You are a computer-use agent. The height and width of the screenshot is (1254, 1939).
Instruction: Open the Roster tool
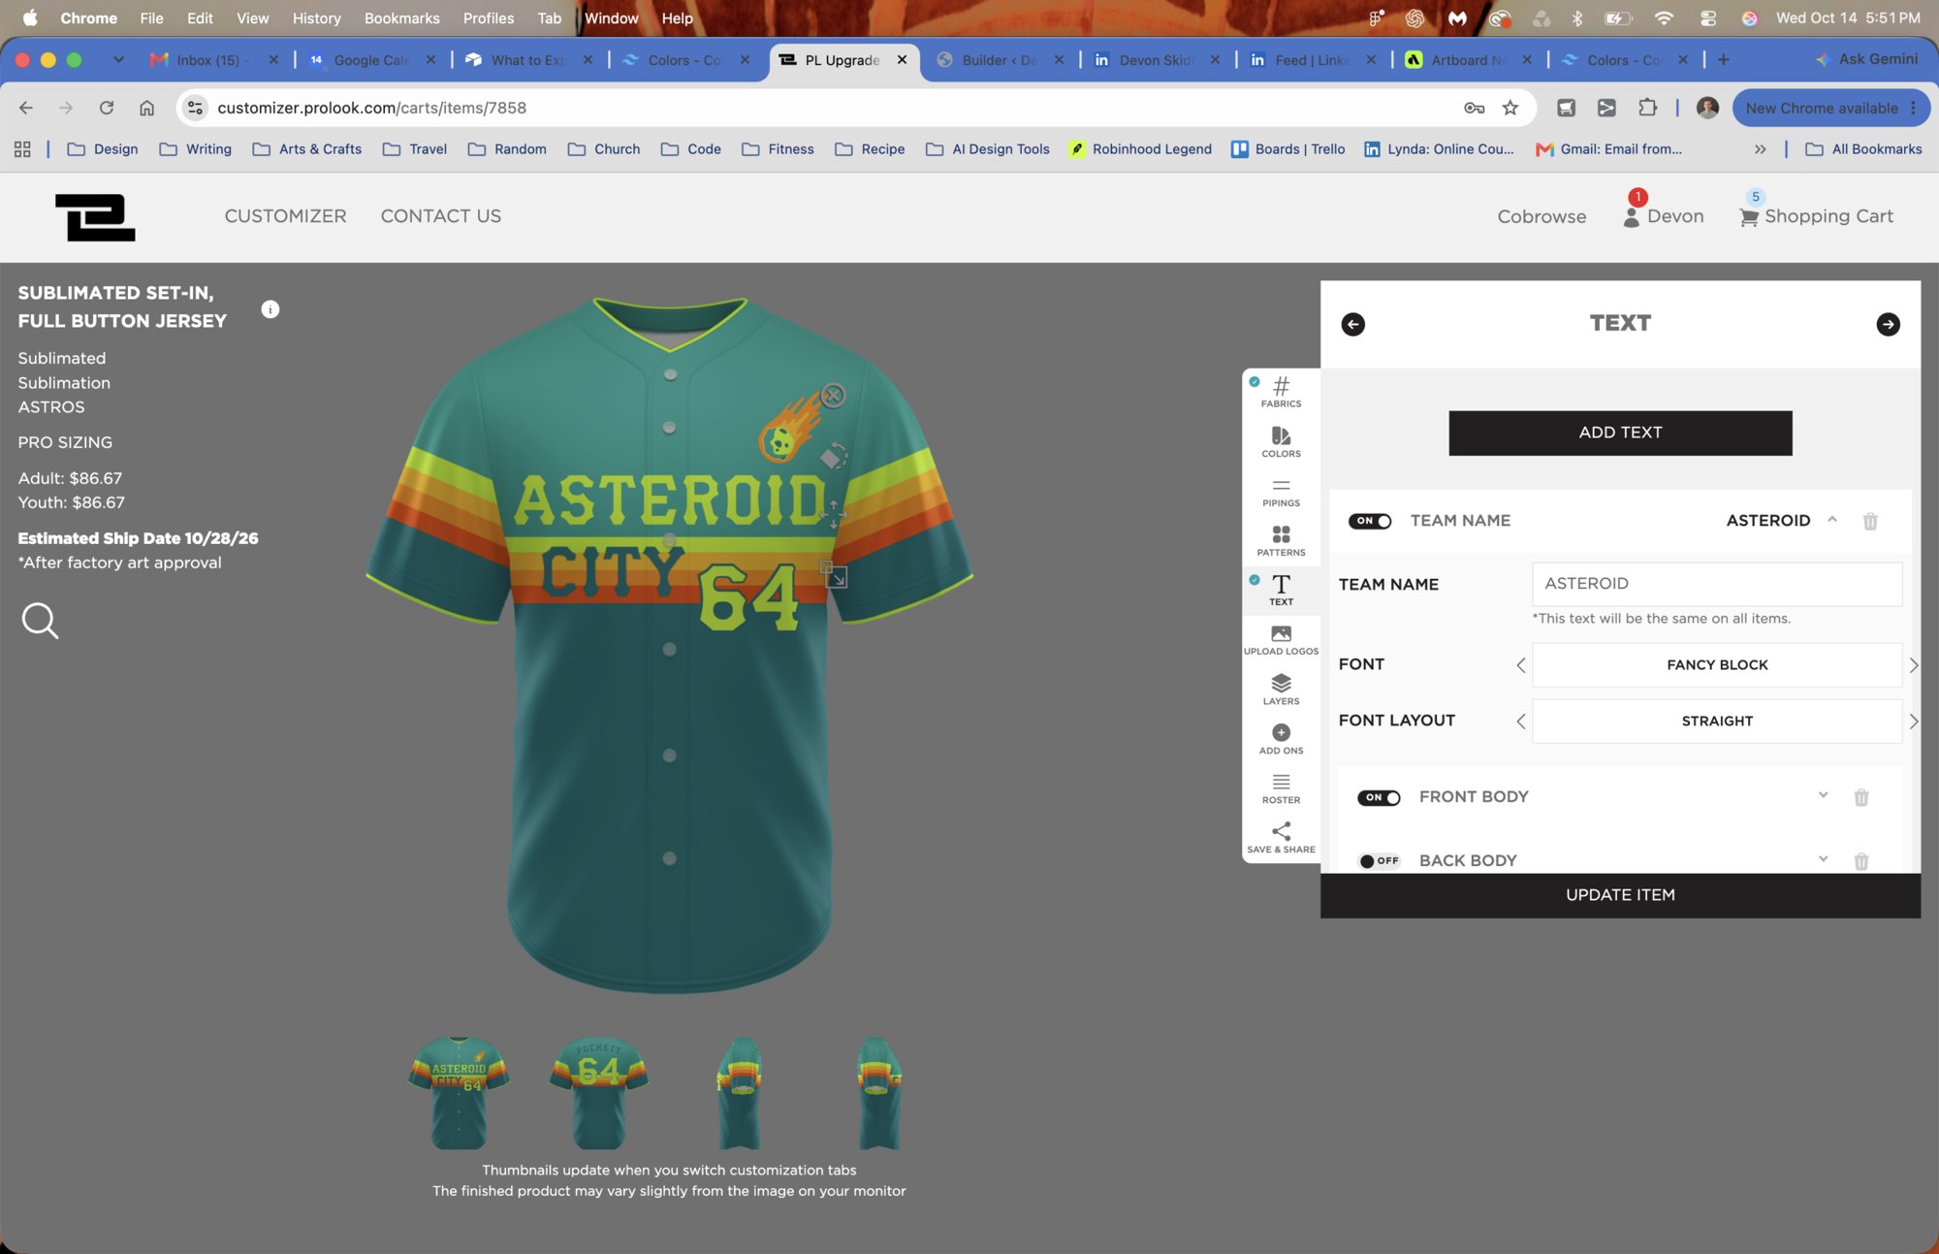click(1281, 788)
